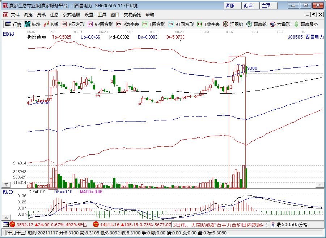Open the P数字表 number table

(127, 24)
